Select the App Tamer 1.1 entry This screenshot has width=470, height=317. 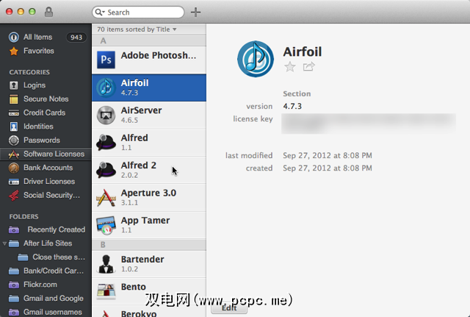pyautogui.click(x=149, y=225)
